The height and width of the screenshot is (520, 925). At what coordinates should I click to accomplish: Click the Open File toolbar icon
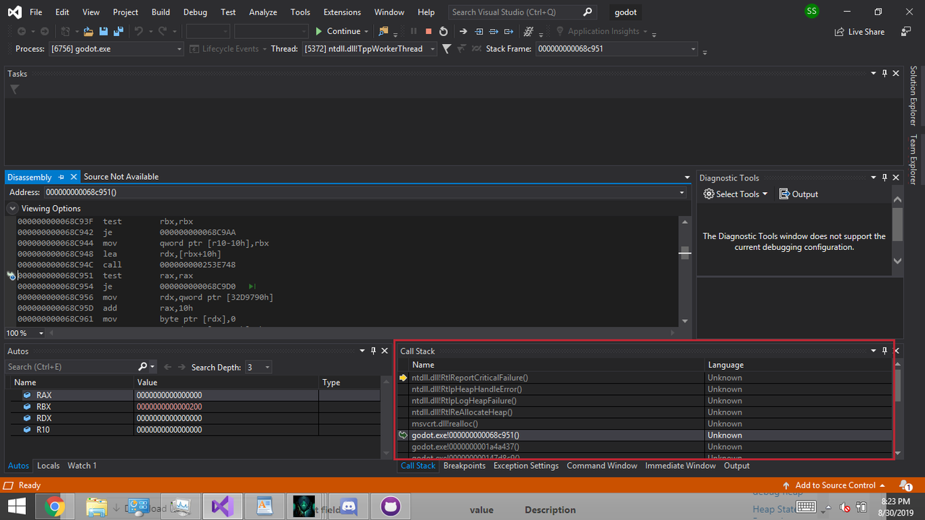tap(88, 32)
